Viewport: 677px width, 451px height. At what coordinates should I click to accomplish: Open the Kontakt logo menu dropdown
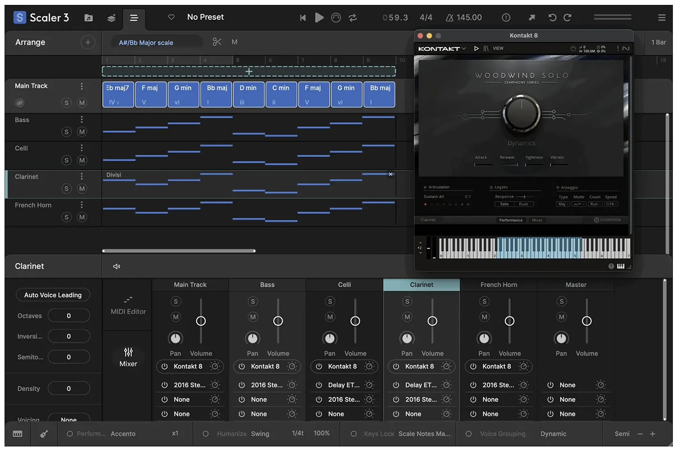[442, 48]
